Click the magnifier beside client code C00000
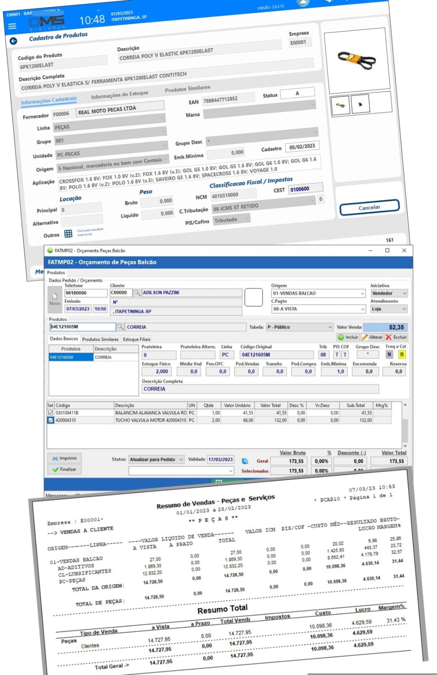The image size is (437, 675). [137, 292]
